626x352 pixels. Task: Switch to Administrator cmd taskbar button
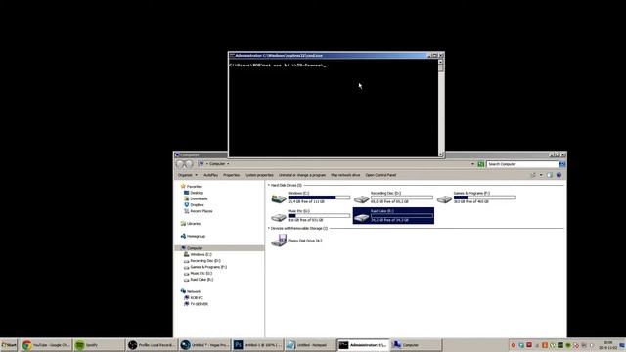click(363, 345)
